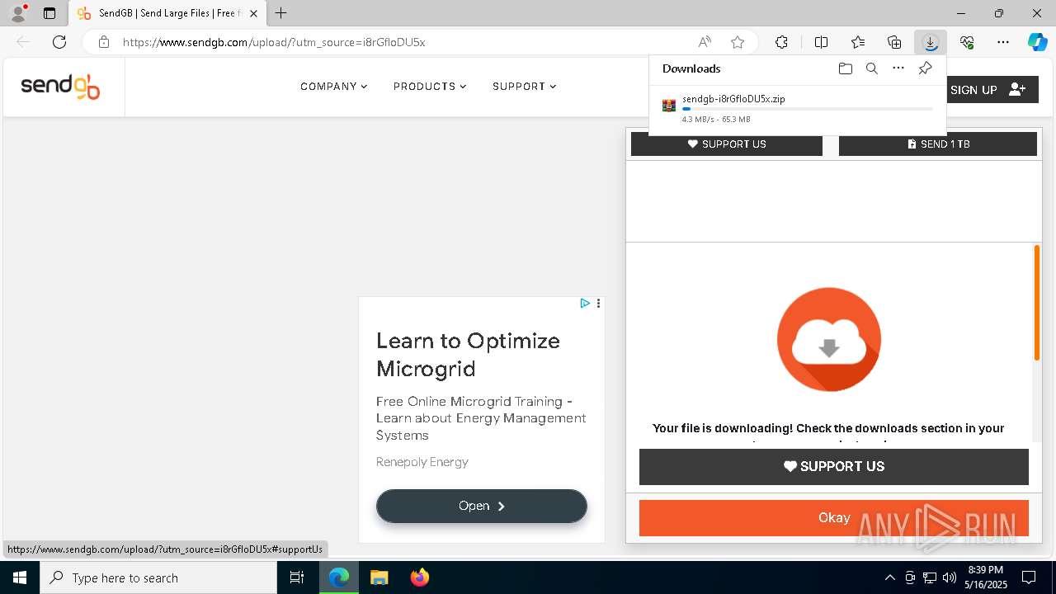Launch Firefox from taskbar
The height and width of the screenshot is (594, 1056).
point(420,577)
